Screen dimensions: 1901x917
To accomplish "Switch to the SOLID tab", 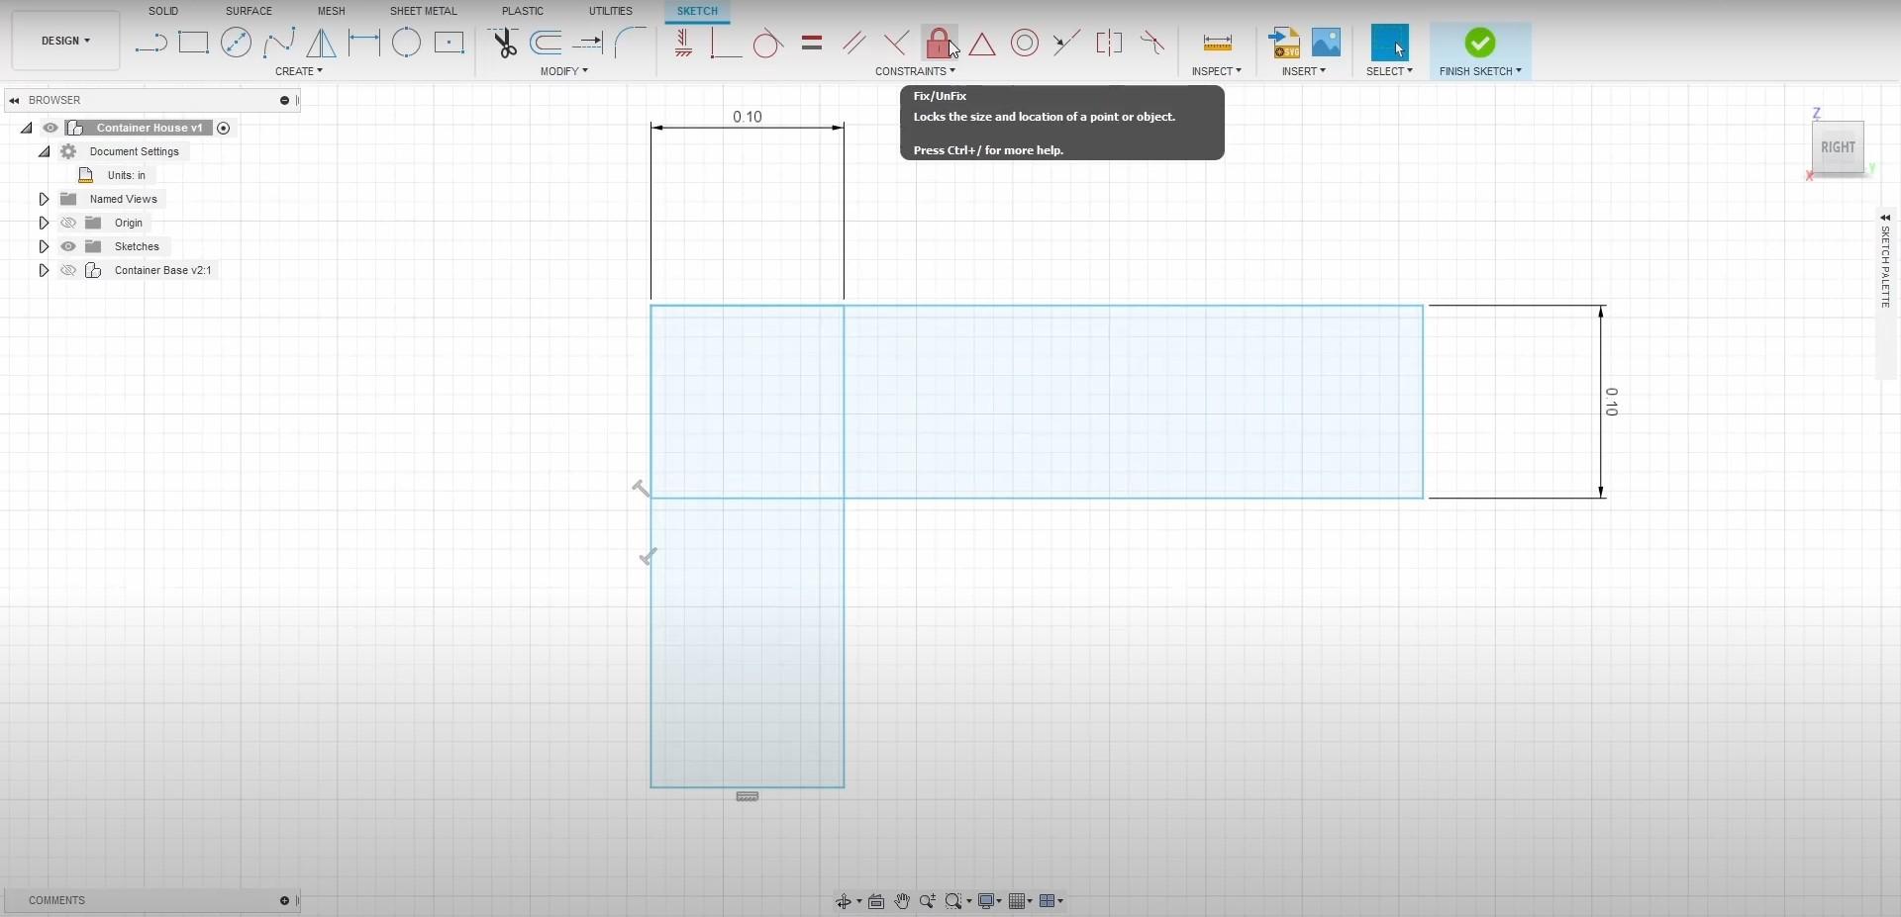I will pos(163,11).
